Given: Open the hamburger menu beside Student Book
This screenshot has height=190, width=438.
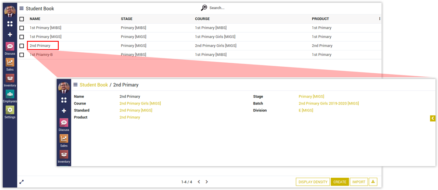Looking at the screenshot, I should point(21,8).
